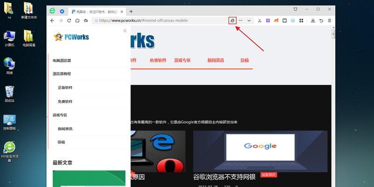Click the undo closed tab icon
The image size is (374, 187).
(x=321, y=21)
